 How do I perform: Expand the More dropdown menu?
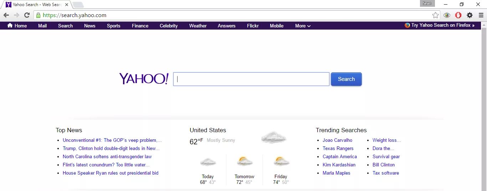point(303,26)
